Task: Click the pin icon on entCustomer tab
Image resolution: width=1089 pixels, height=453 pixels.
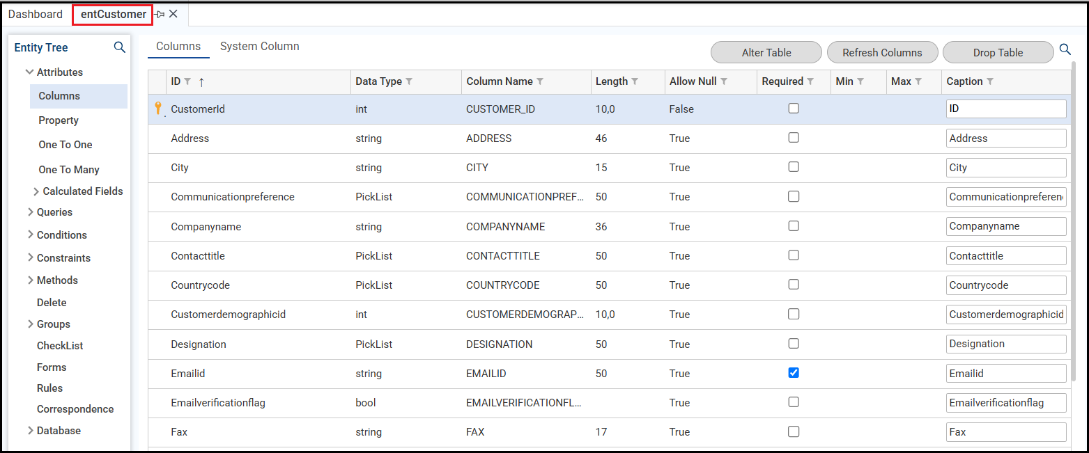Action: tap(160, 14)
